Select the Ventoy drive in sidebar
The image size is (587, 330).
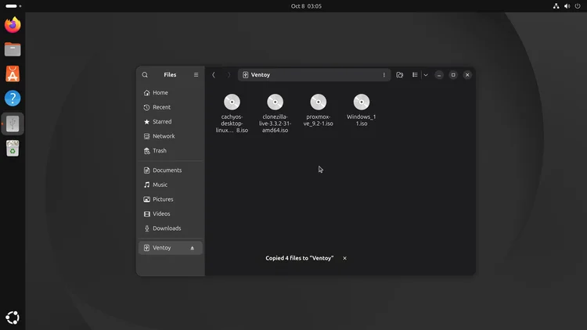point(171,248)
